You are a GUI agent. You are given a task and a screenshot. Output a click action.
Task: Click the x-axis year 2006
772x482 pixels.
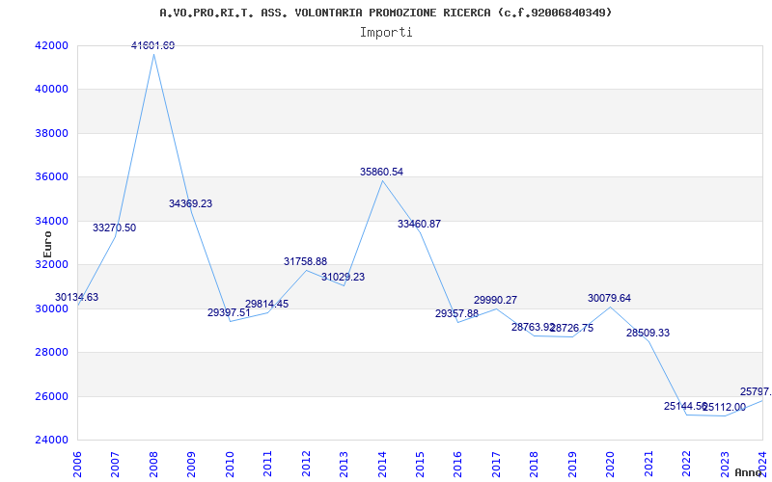coord(77,464)
